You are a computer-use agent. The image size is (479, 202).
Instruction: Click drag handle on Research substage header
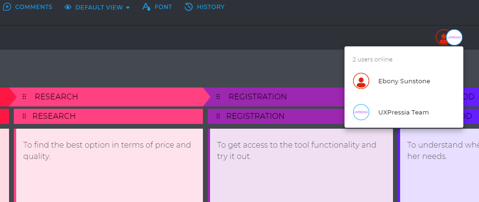(24, 116)
